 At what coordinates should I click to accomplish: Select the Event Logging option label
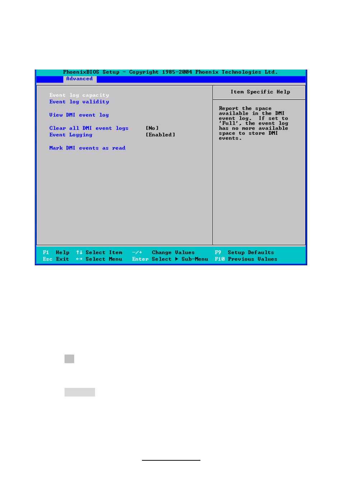click(x=71, y=135)
